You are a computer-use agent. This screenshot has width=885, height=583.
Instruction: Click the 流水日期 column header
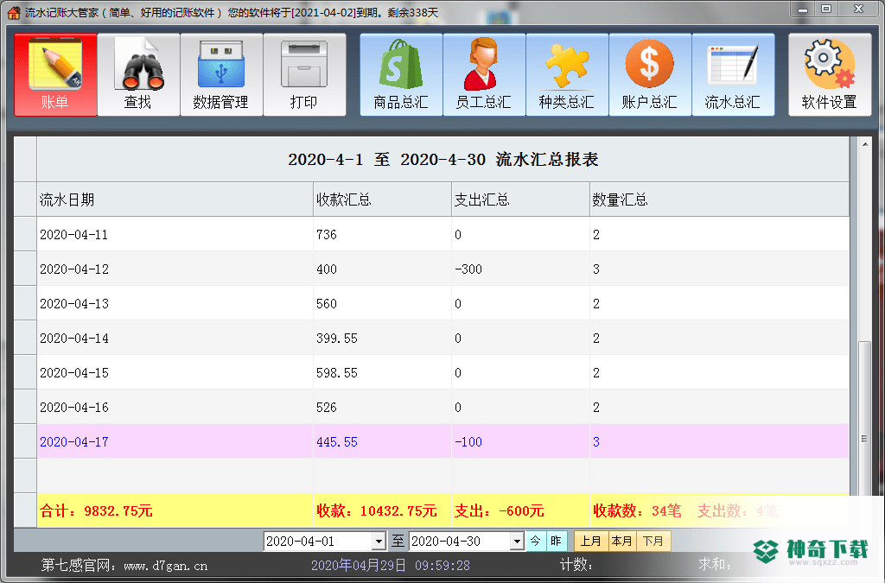[x=175, y=200]
